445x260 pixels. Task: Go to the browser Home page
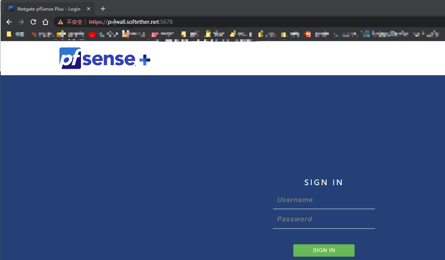coord(45,22)
